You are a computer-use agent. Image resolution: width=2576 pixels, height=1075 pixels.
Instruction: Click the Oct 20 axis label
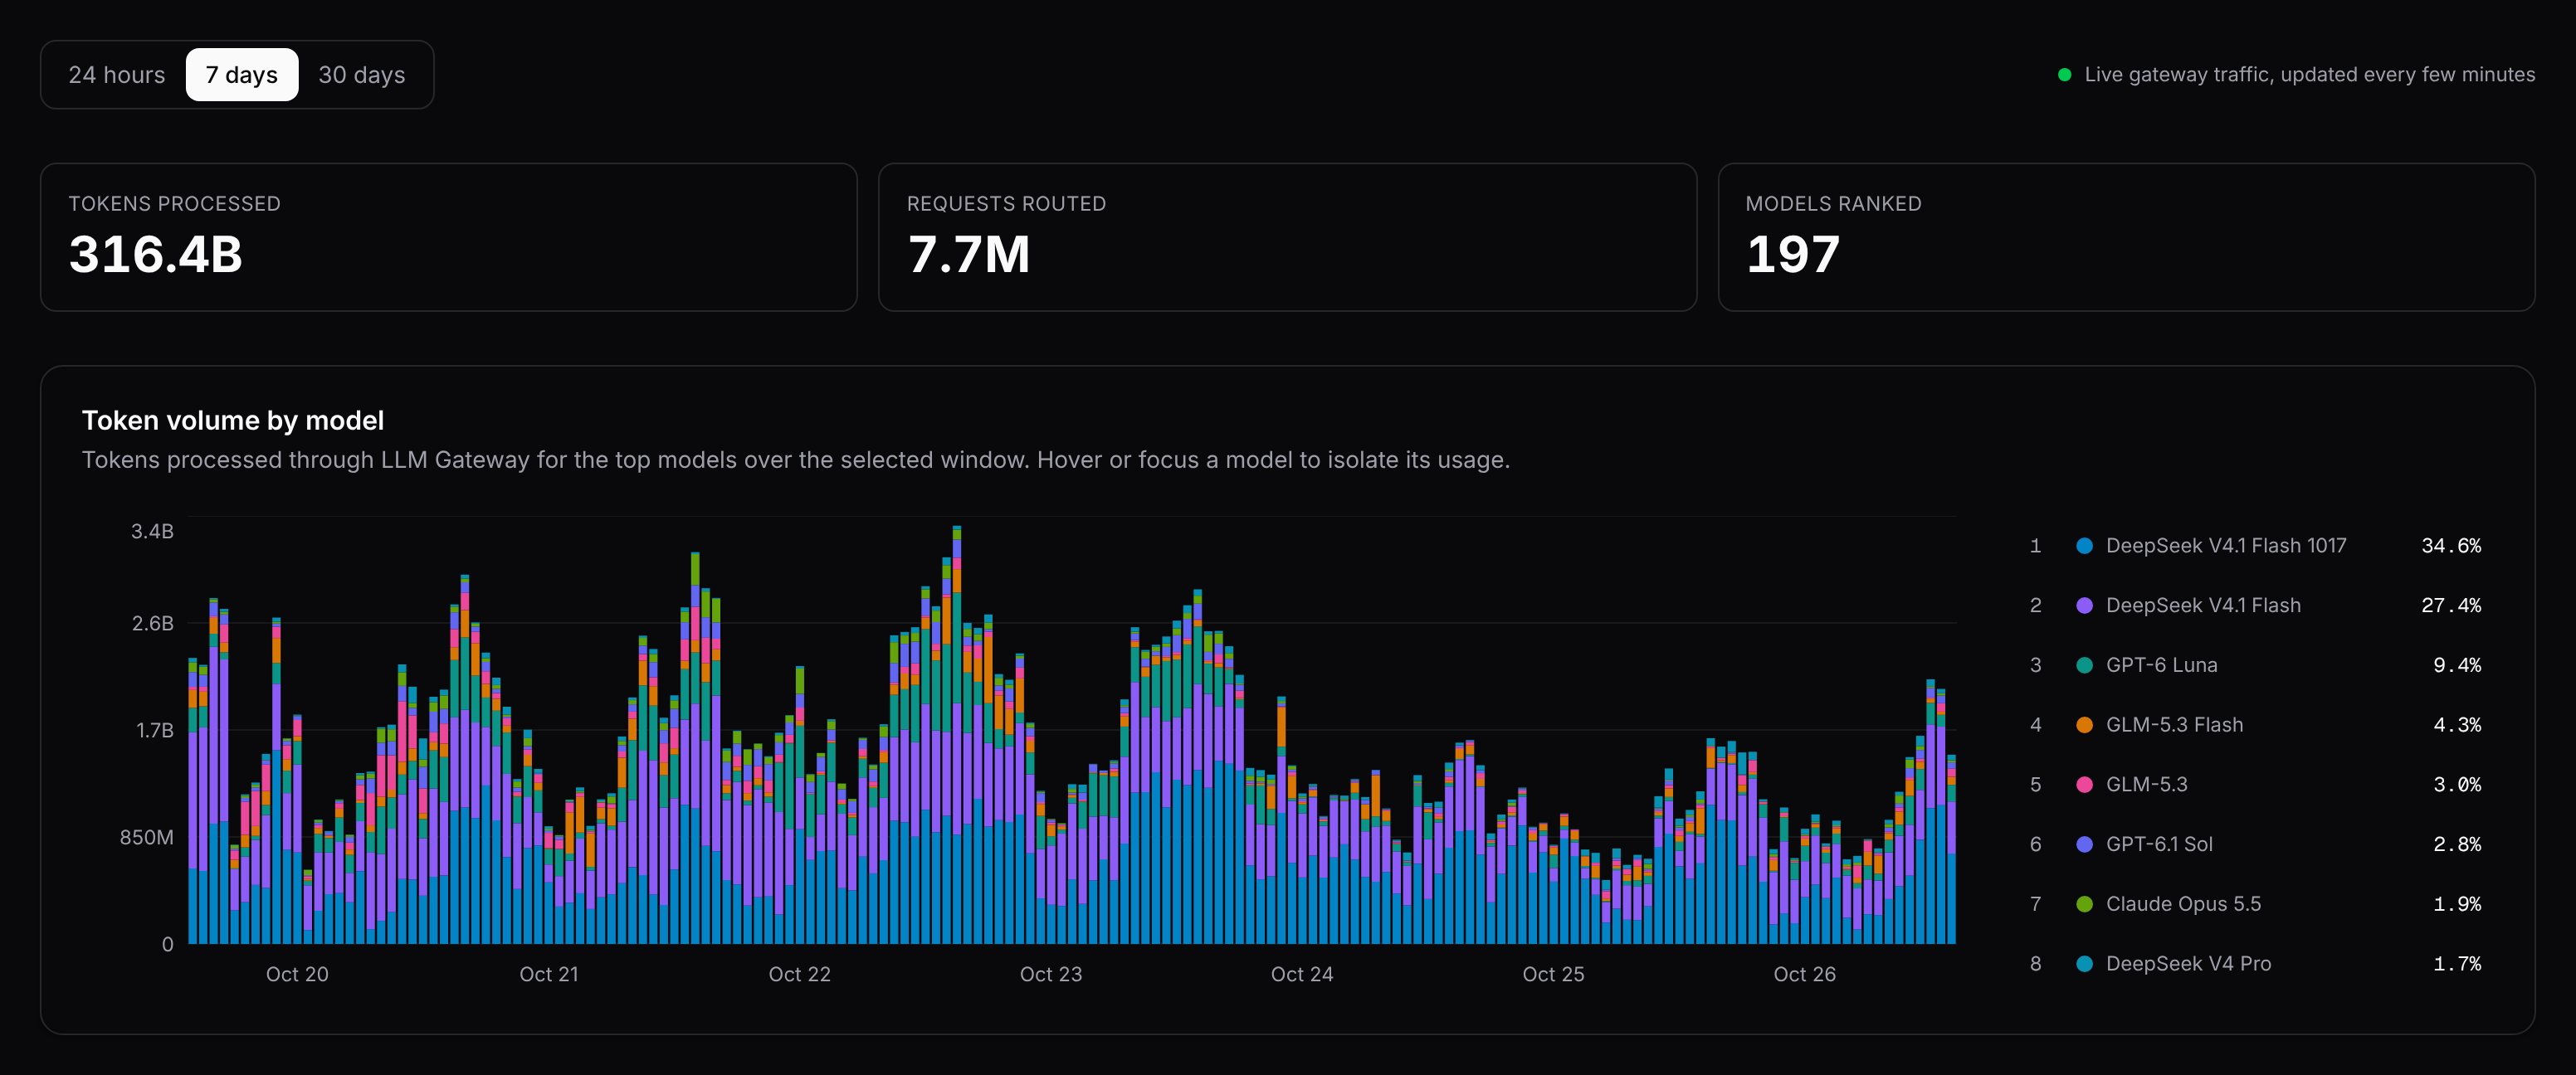(x=297, y=975)
